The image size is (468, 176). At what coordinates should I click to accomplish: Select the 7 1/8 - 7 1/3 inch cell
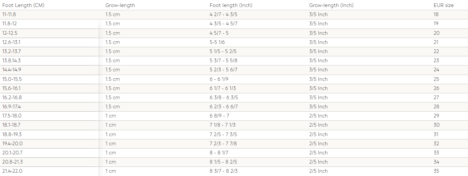pos(223,125)
